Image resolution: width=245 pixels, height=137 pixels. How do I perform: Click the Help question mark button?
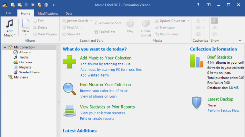(x=198, y=5)
